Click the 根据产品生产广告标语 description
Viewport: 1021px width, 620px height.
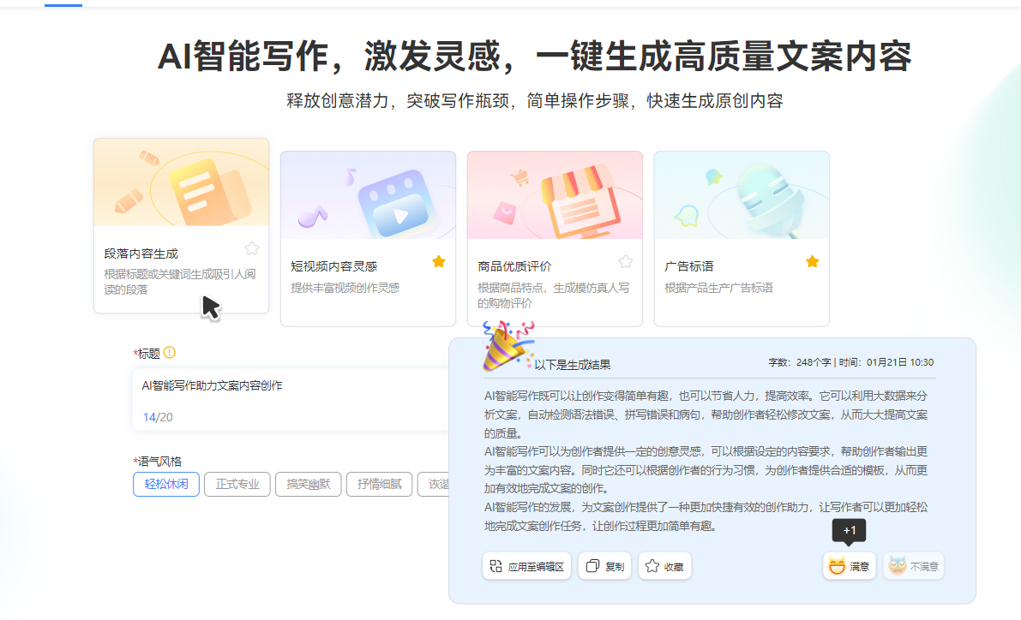tap(719, 288)
